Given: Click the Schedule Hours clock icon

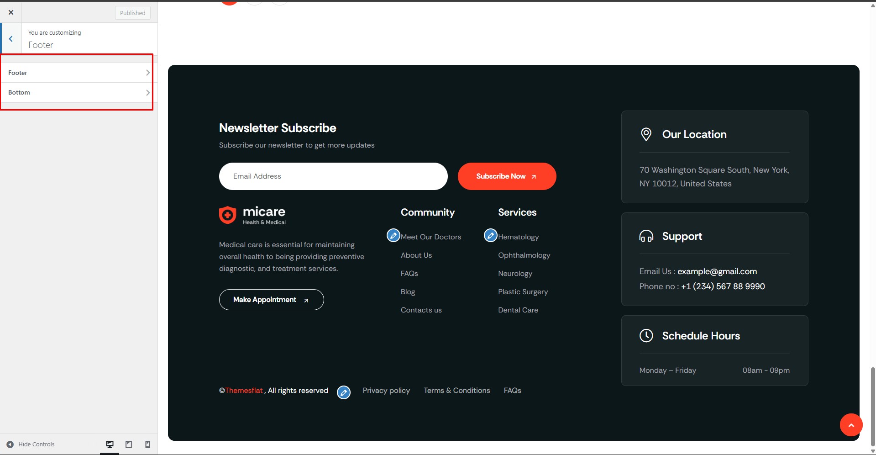Looking at the screenshot, I should (646, 335).
